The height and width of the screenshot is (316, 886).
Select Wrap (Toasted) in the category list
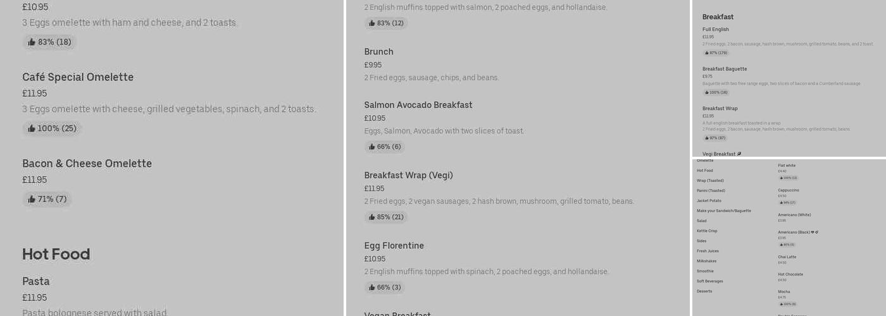pos(710,181)
